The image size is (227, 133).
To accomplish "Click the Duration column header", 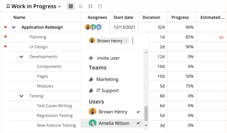I will (151, 17).
